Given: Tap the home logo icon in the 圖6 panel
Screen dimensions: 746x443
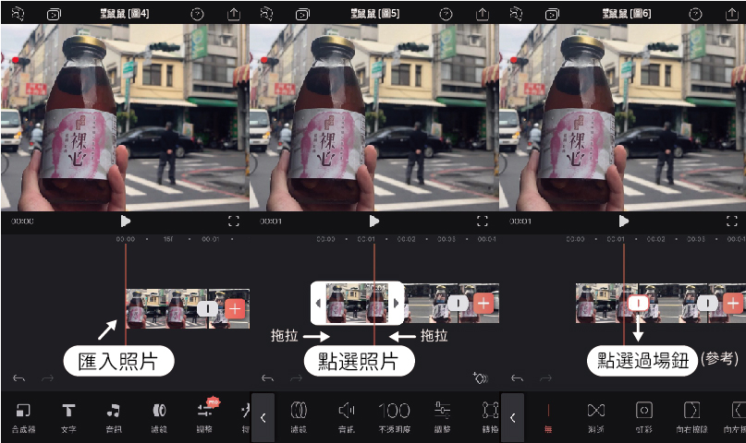Looking at the screenshot, I should (516, 14).
